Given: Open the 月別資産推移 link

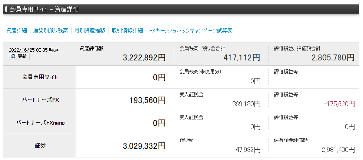Looking at the screenshot, I should tap(90, 31).
